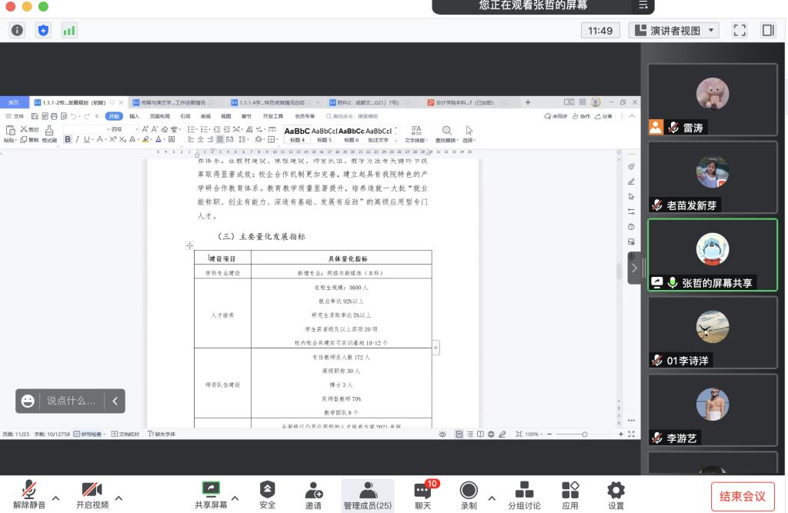The width and height of the screenshot is (788, 513).
Task: Unmute the microphone (解除静音)
Action: tap(29, 490)
